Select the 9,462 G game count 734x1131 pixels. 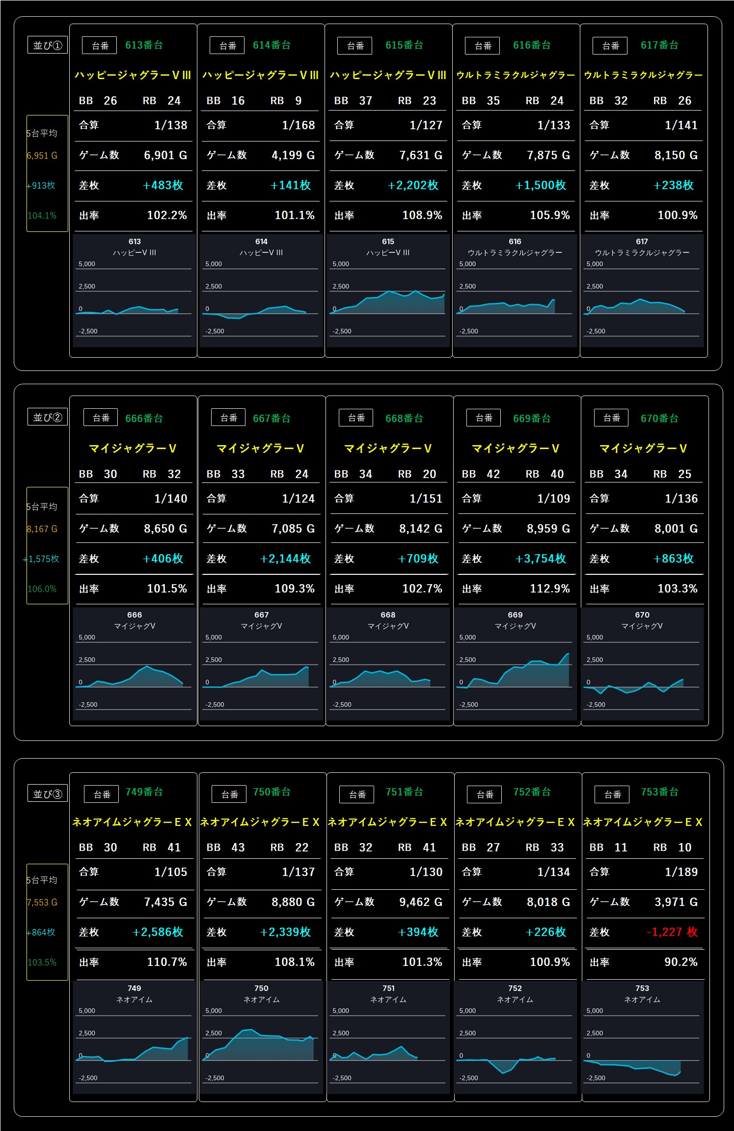421,902
